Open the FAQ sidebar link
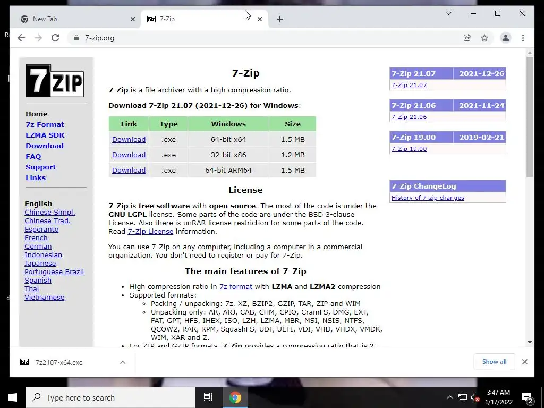The image size is (544, 408). [x=33, y=157]
